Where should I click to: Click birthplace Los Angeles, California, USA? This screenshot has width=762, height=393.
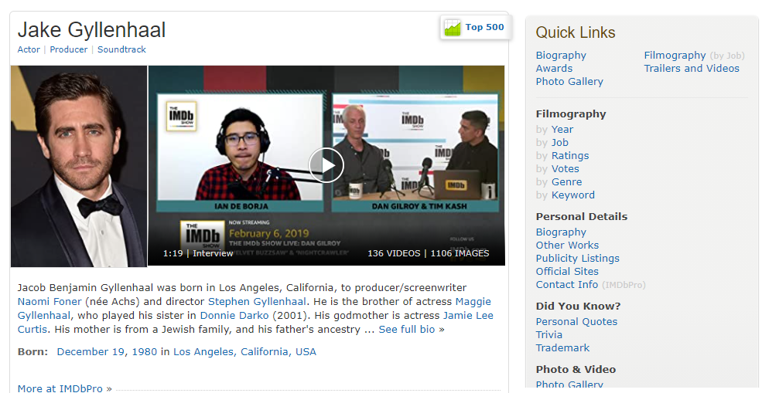245,352
